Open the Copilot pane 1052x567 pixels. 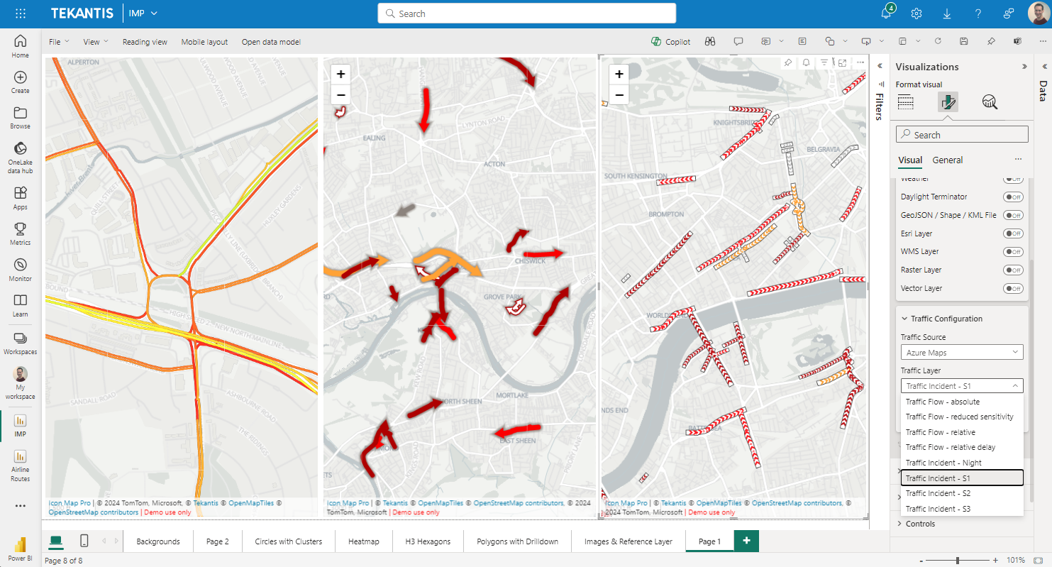670,41
